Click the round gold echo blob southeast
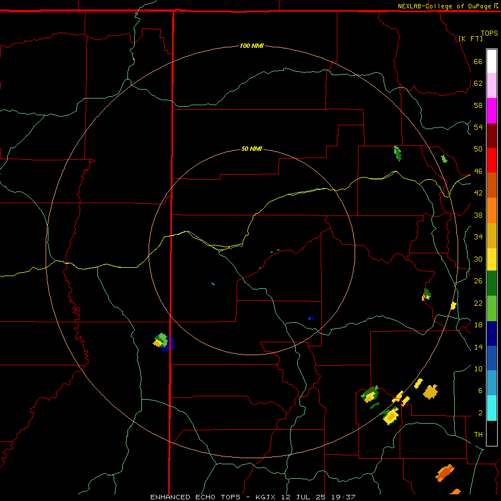Screen dimensions: 501x501 (x=430, y=392)
